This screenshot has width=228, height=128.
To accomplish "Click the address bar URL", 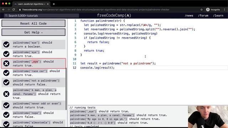I will 96,10.
